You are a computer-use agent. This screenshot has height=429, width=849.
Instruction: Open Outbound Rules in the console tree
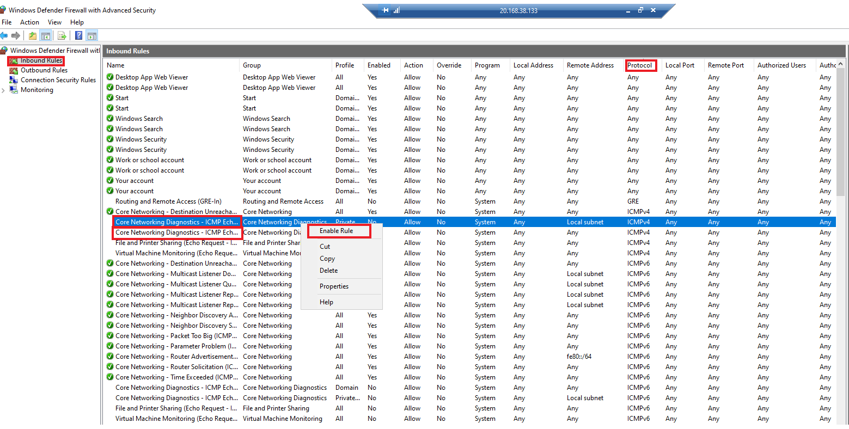click(44, 70)
